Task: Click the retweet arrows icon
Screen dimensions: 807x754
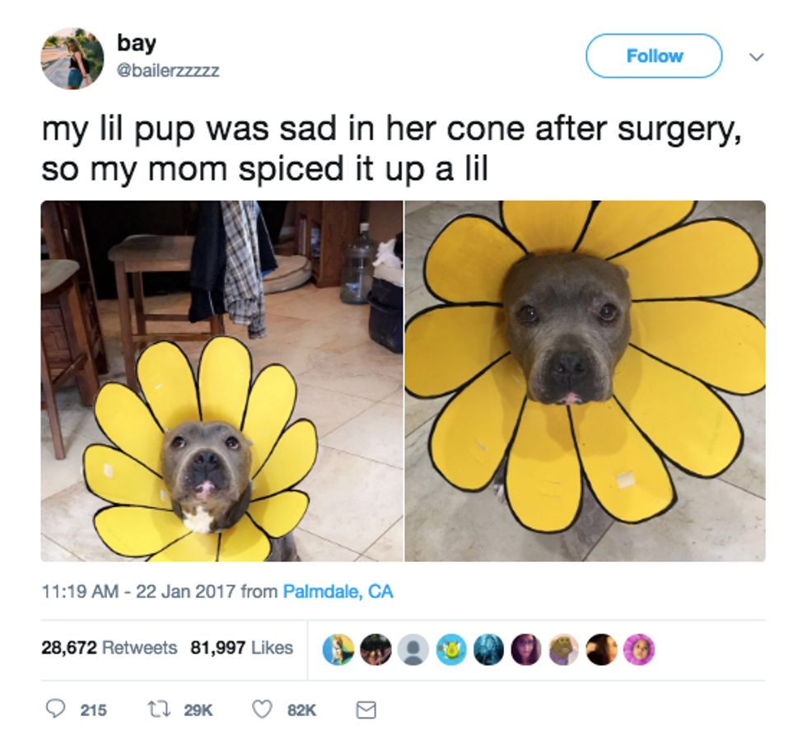Action: coord(159,710)
